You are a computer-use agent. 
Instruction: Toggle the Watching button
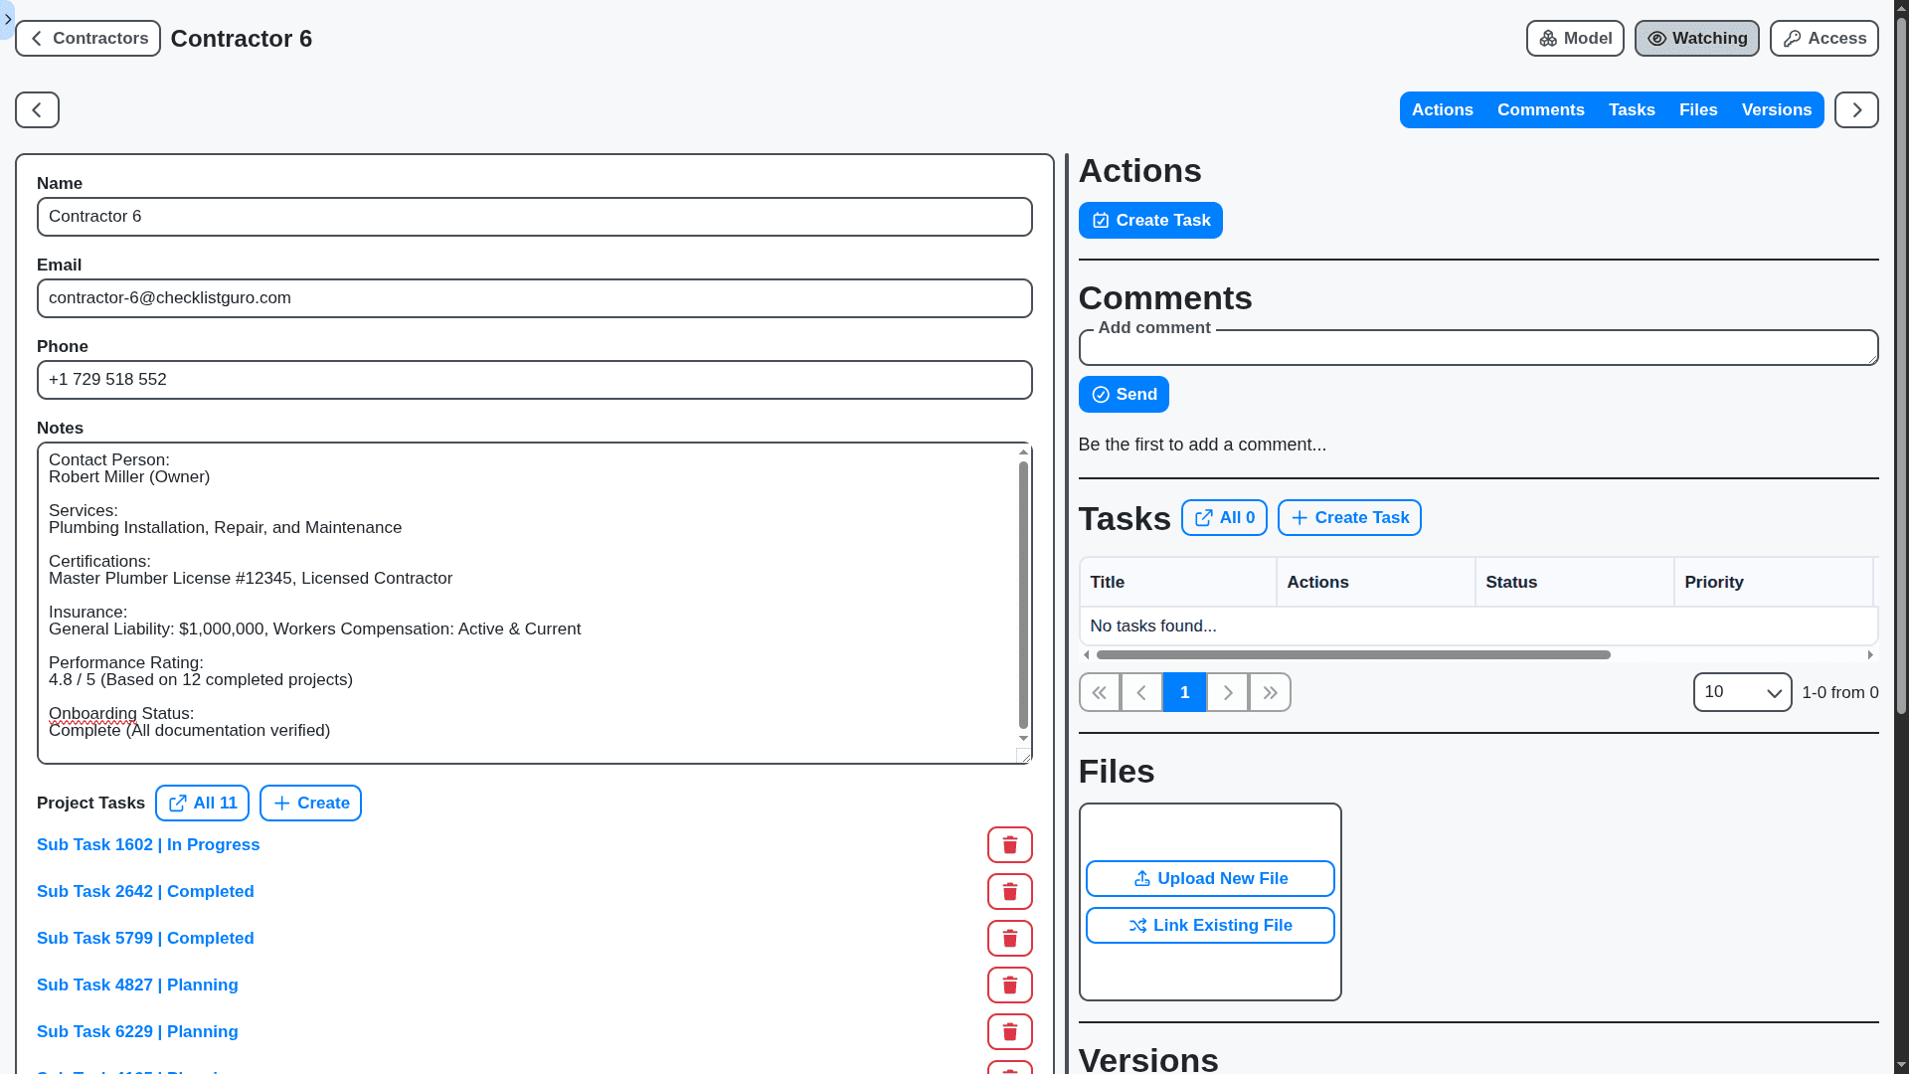(1696, 39)
